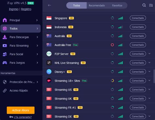This screenshot has width=155, height=120.
Task: Select the Acceso Rápido sidebar item
Action: point(21,91)
